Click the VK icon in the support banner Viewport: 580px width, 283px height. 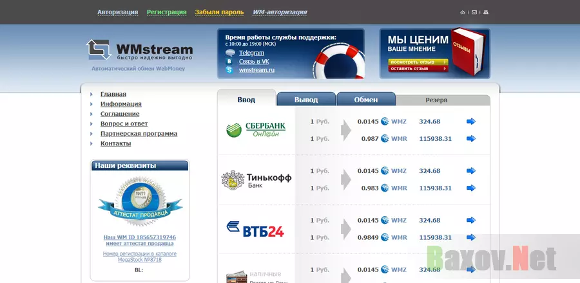(x=229, y=62)
